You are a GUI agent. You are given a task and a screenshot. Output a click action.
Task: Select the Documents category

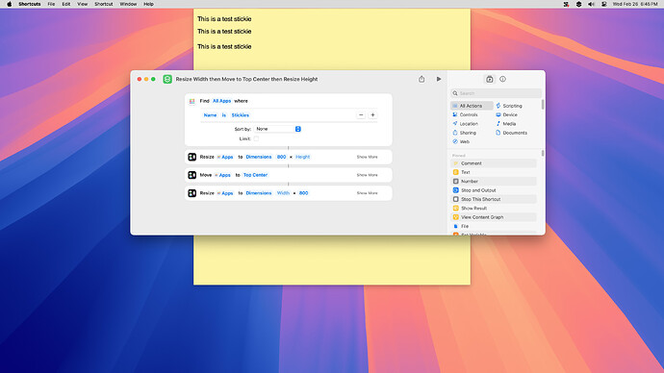coord(512,133)
